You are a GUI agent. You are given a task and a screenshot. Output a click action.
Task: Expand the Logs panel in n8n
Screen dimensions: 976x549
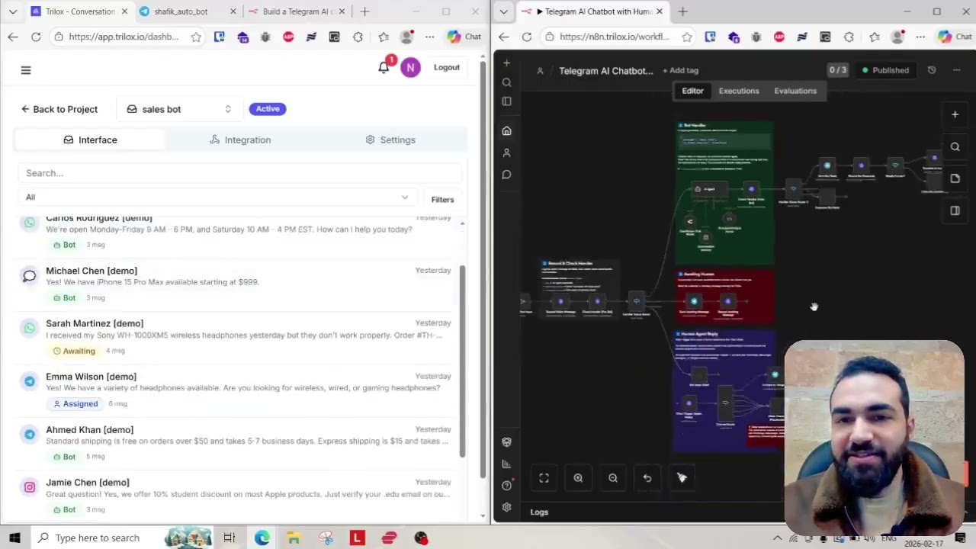point(539,512)
